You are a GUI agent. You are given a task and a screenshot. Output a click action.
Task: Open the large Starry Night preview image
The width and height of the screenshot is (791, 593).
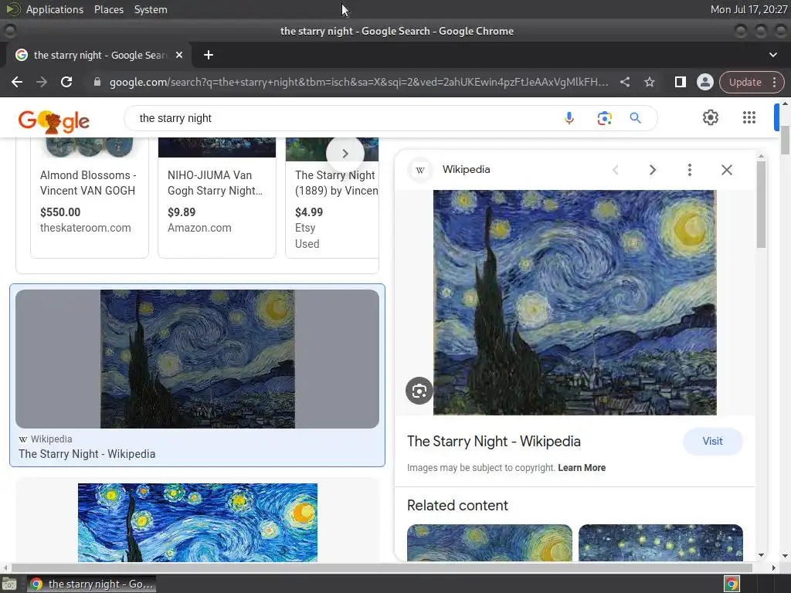[575, 303]
